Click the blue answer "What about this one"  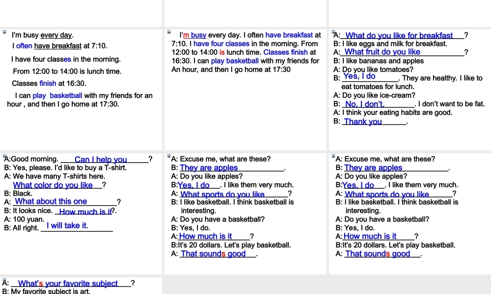tap(51, 201)
